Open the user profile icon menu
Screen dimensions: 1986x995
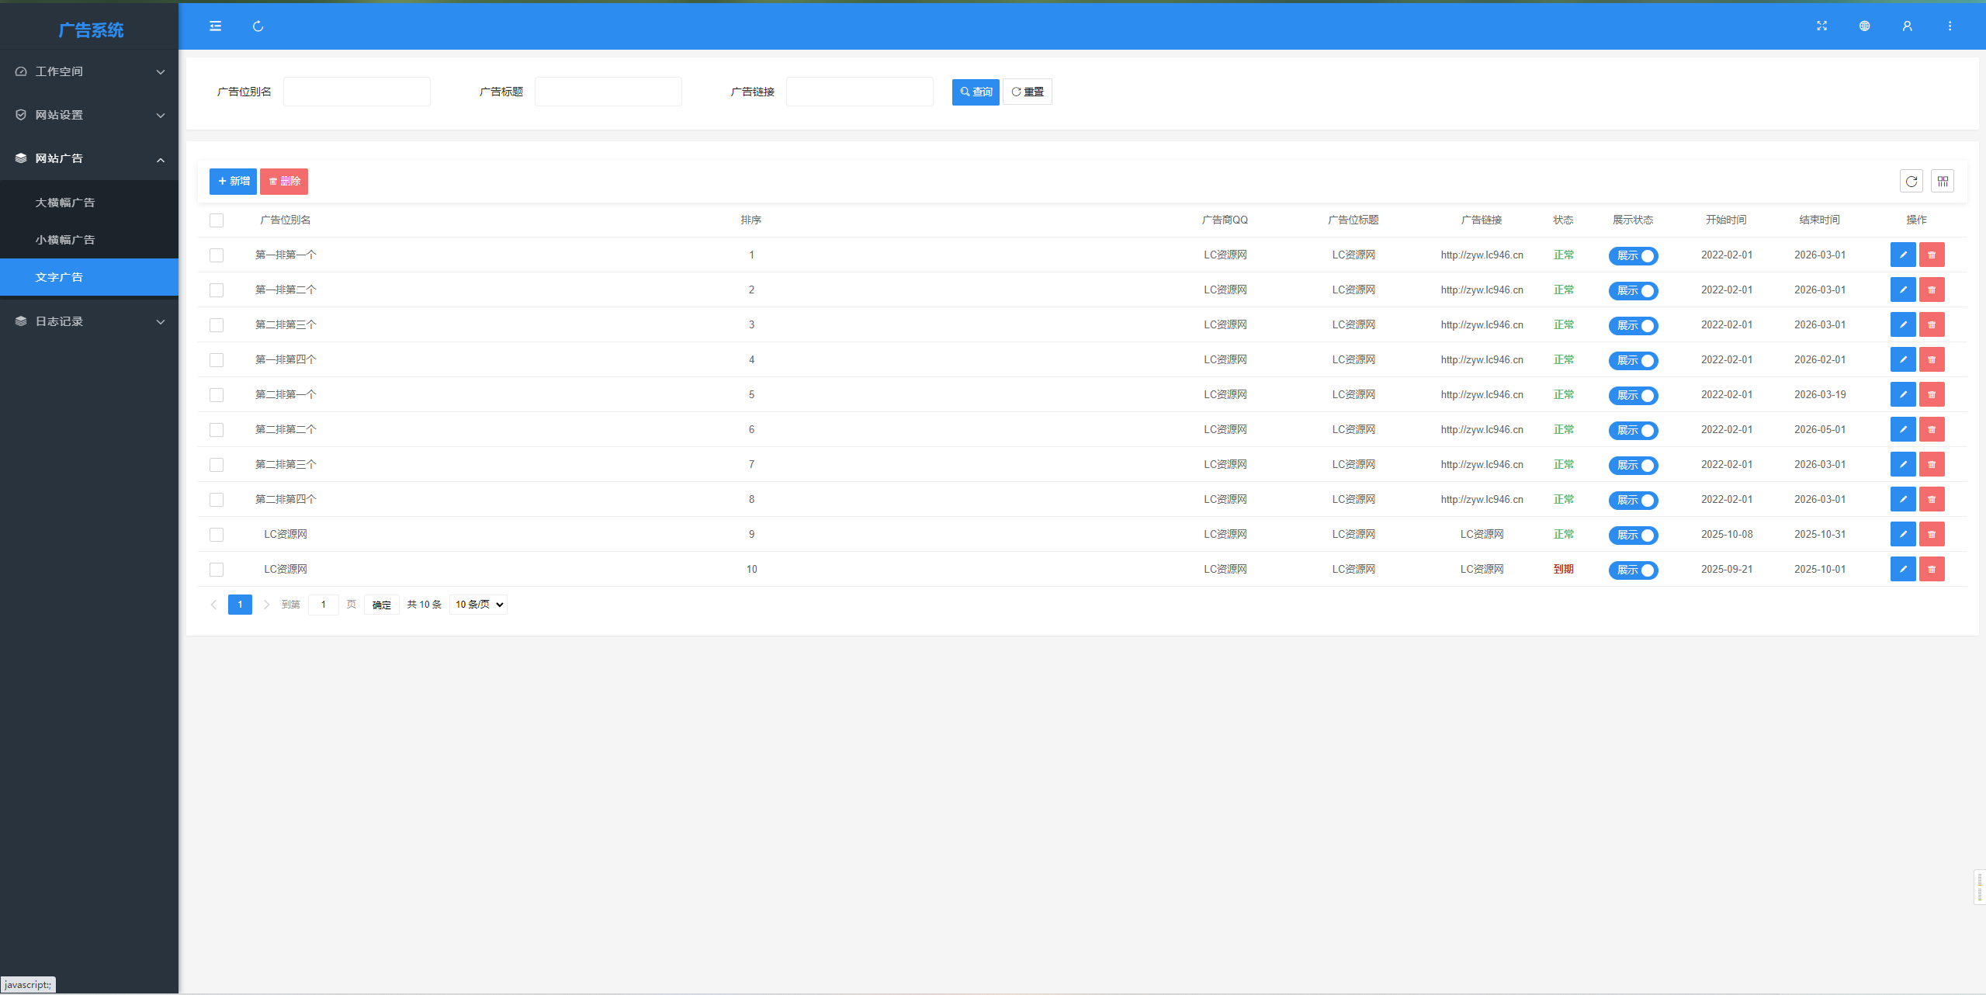coord(1907,26)
